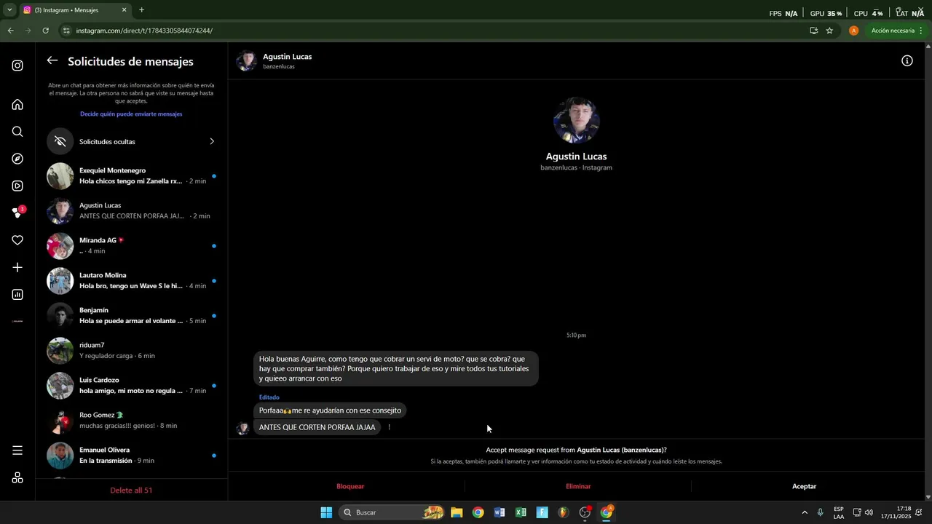Open the Miranda AG message request
The image size is (932, 524).
pos(132,246)
